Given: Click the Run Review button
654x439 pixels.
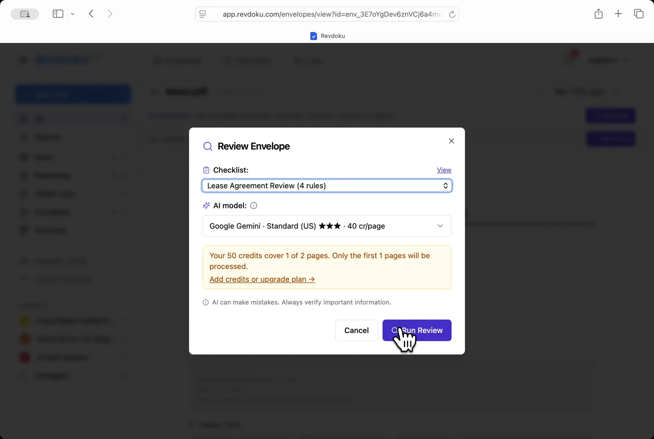Looking at the screenshot, I should click(417, 330).
